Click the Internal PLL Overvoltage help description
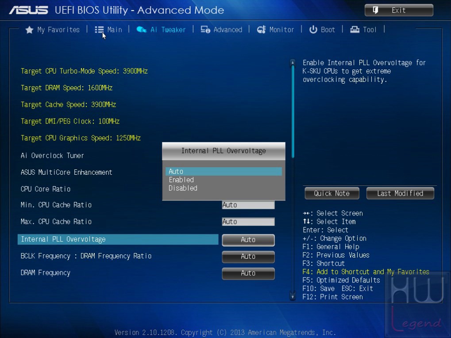Image resolution: width=451 pixels, height=338 pixels. 364,71
